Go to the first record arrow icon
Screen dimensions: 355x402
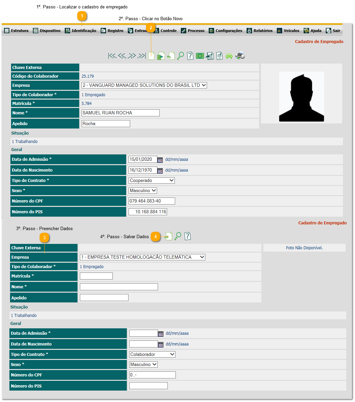(112, 56)
